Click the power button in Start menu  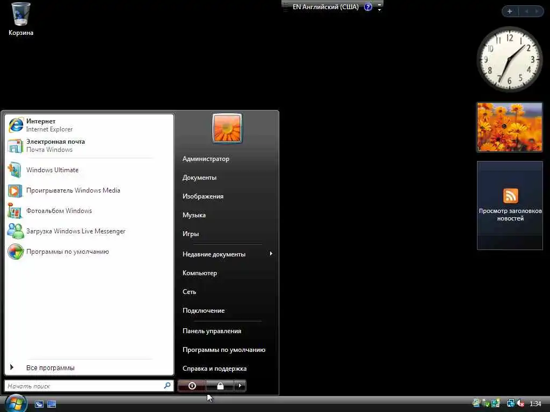pos(192,386)
